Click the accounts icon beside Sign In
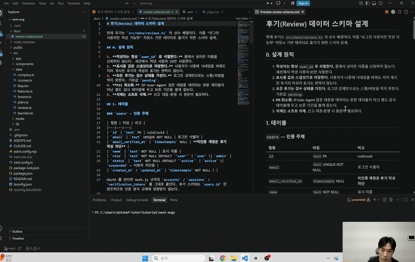 click(293, 3)
